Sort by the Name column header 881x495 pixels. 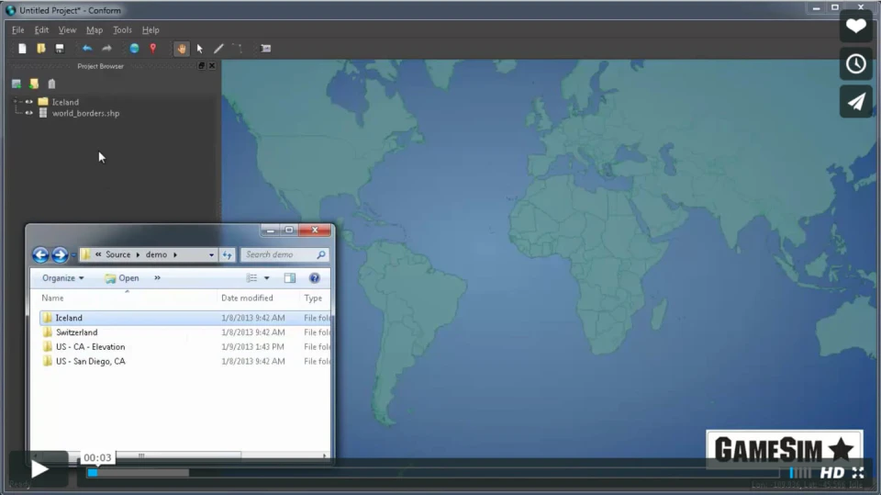[52, 298]
